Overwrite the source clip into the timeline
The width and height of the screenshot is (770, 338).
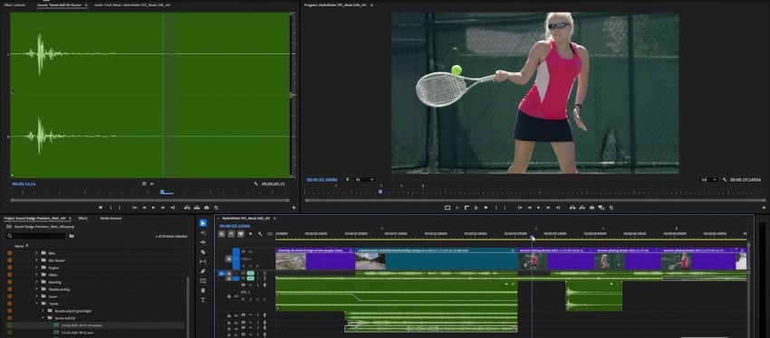(x=197, y=208)
